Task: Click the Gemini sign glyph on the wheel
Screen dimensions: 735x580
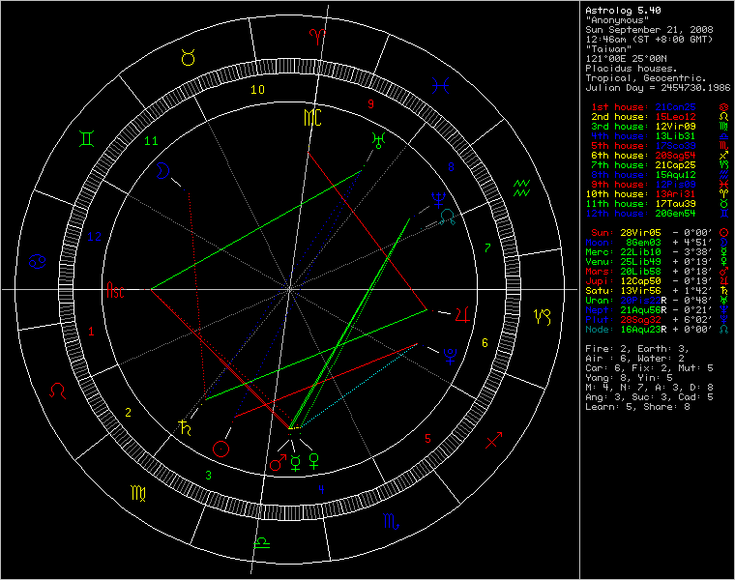Action: [x=87, y=138]
